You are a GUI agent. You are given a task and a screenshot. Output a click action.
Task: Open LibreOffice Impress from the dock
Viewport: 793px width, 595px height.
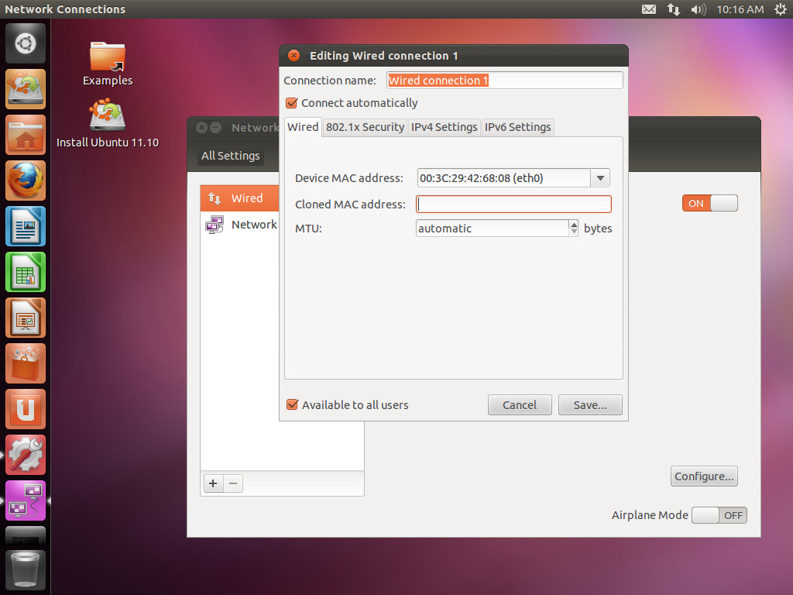(x=26, y=317)
